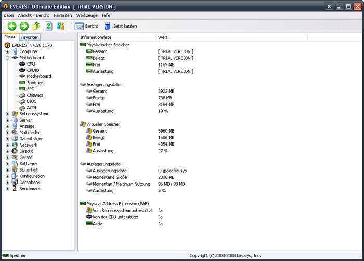Select CPU icon in tree
This screenshot has height=261, width=364.
pos(22,64)
